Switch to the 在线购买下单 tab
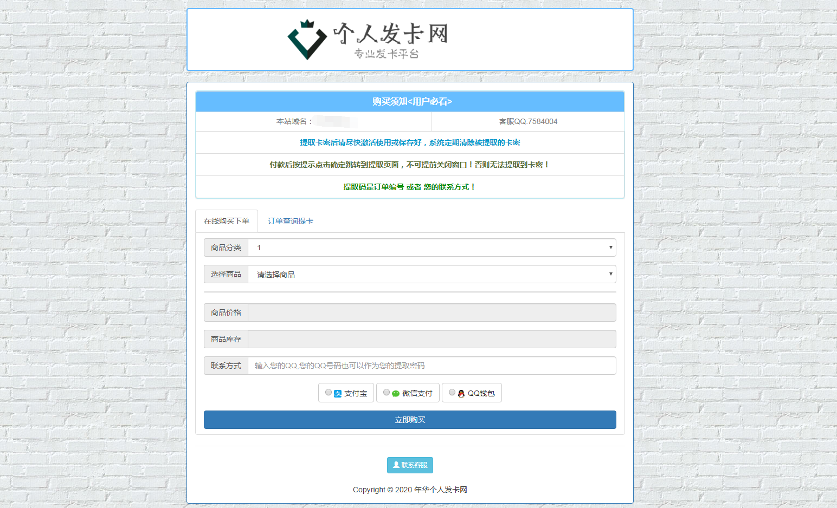Viewport: 837px width, 508px height. pyautogui.click(x=226, y=220)
